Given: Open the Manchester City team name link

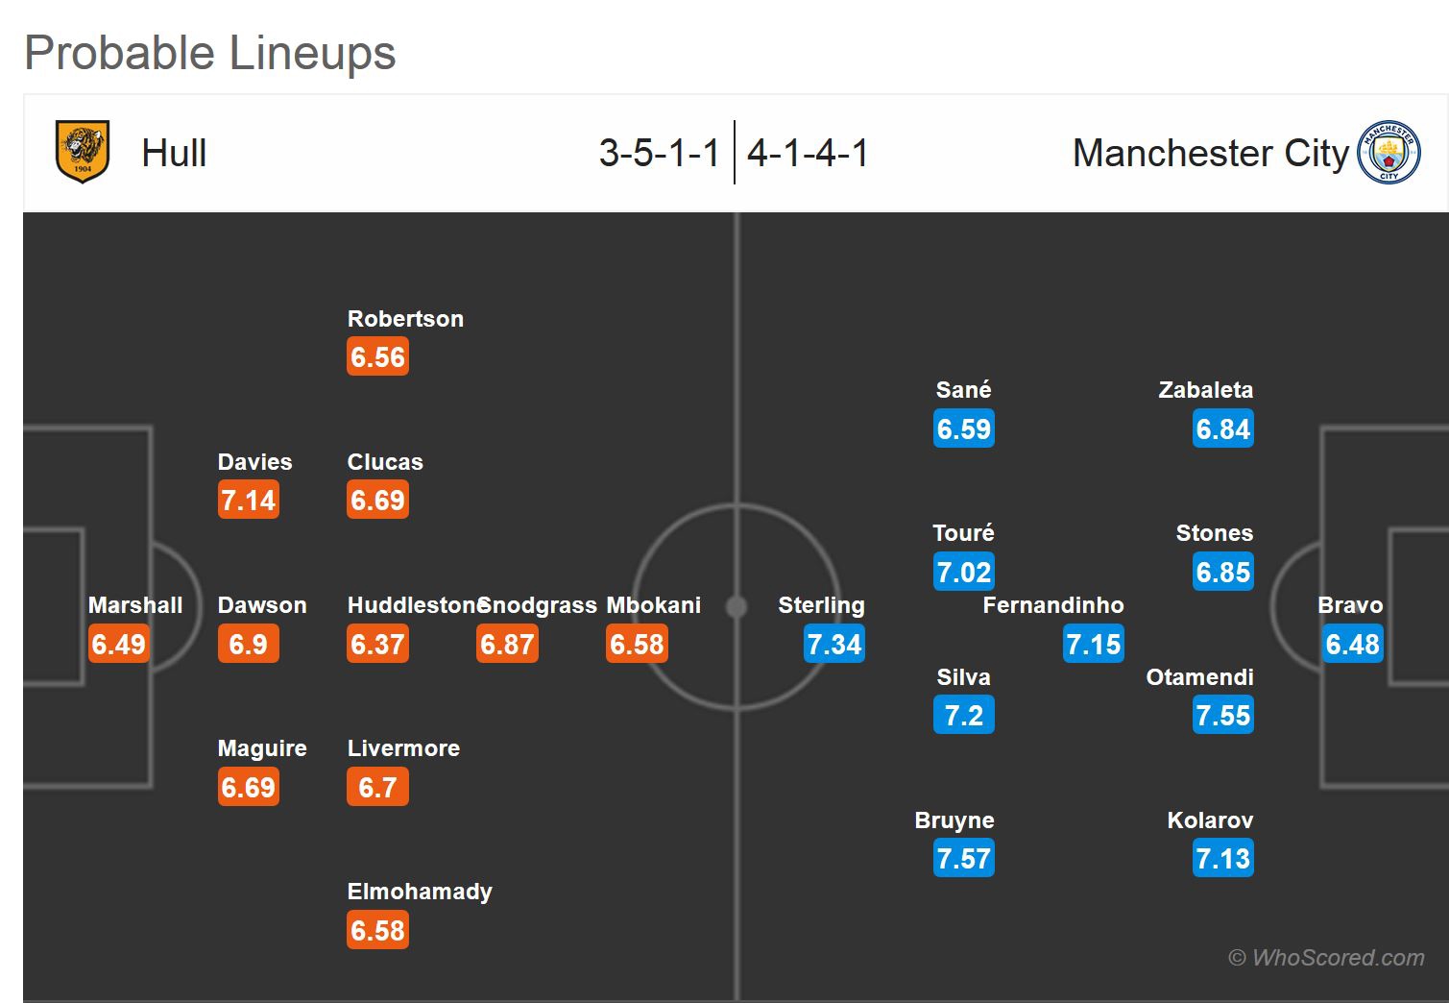Looking at the screenshot, I should [x=1210, y=154].
